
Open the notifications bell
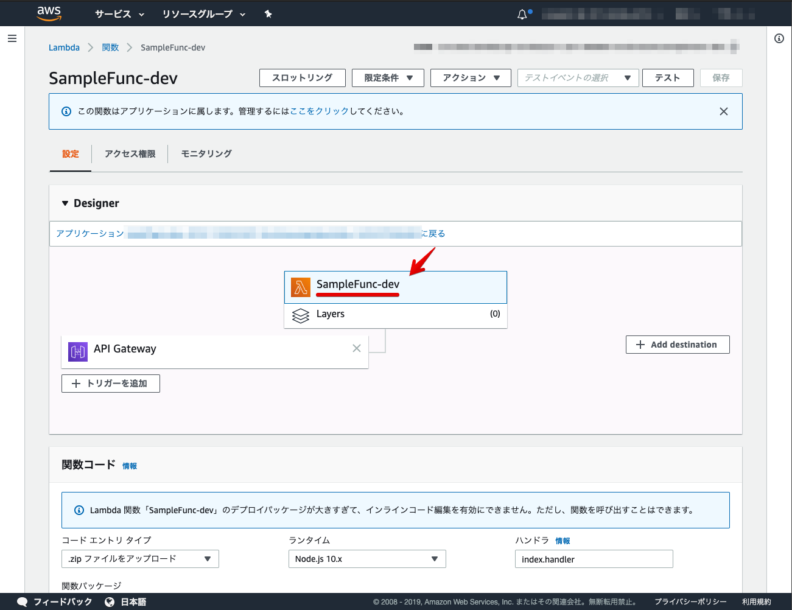click(522, 14)
